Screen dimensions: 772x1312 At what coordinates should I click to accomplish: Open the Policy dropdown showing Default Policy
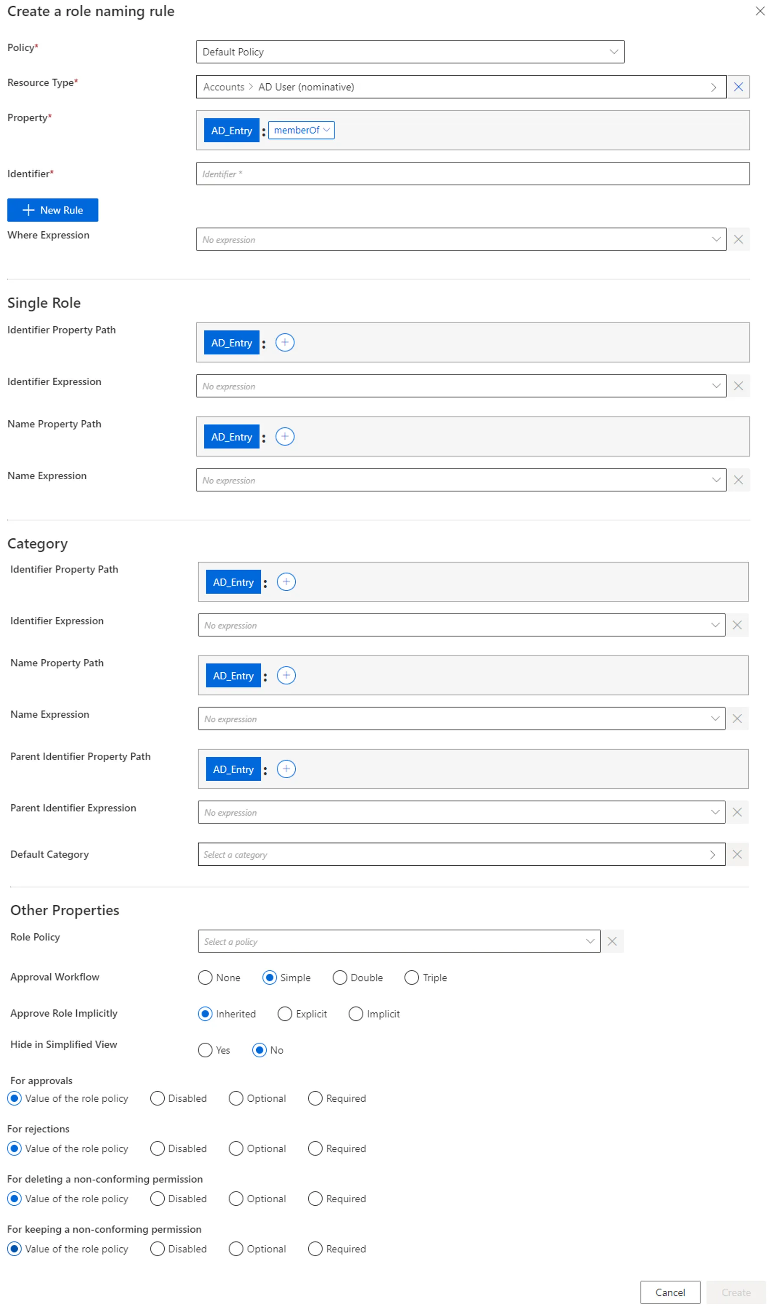click(410, 52)
